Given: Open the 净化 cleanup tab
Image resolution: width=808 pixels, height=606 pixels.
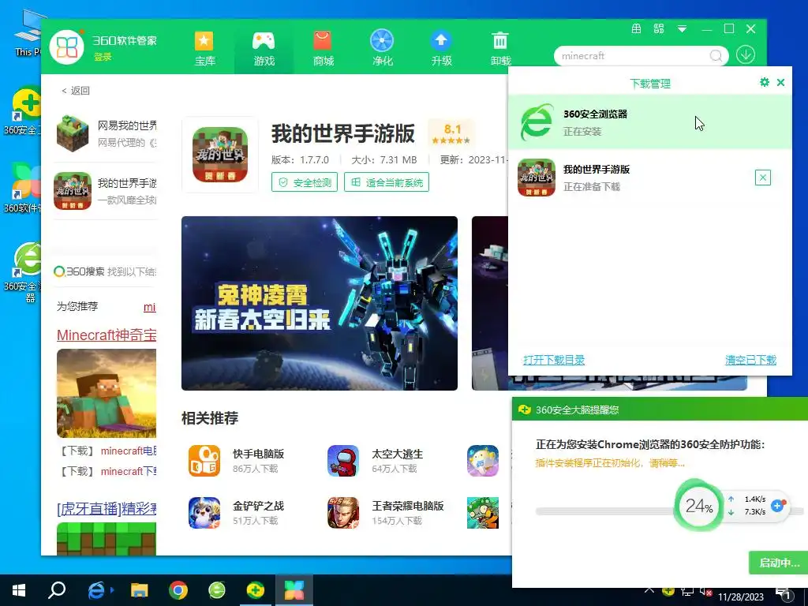Looking at the screenshot, I should 383,49.
